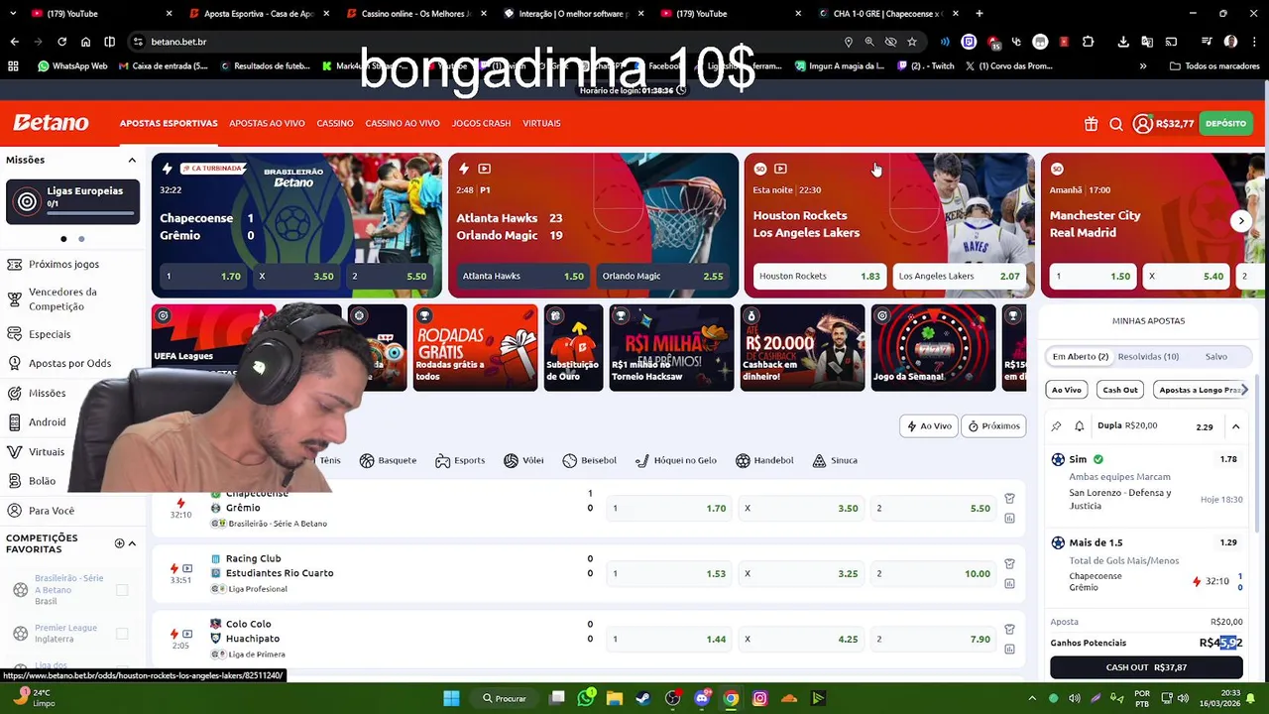Enable bell notifications for Dupla bet
Image resolution: width=1269 pixels, height=714 pixels.
click(1079, 426)
